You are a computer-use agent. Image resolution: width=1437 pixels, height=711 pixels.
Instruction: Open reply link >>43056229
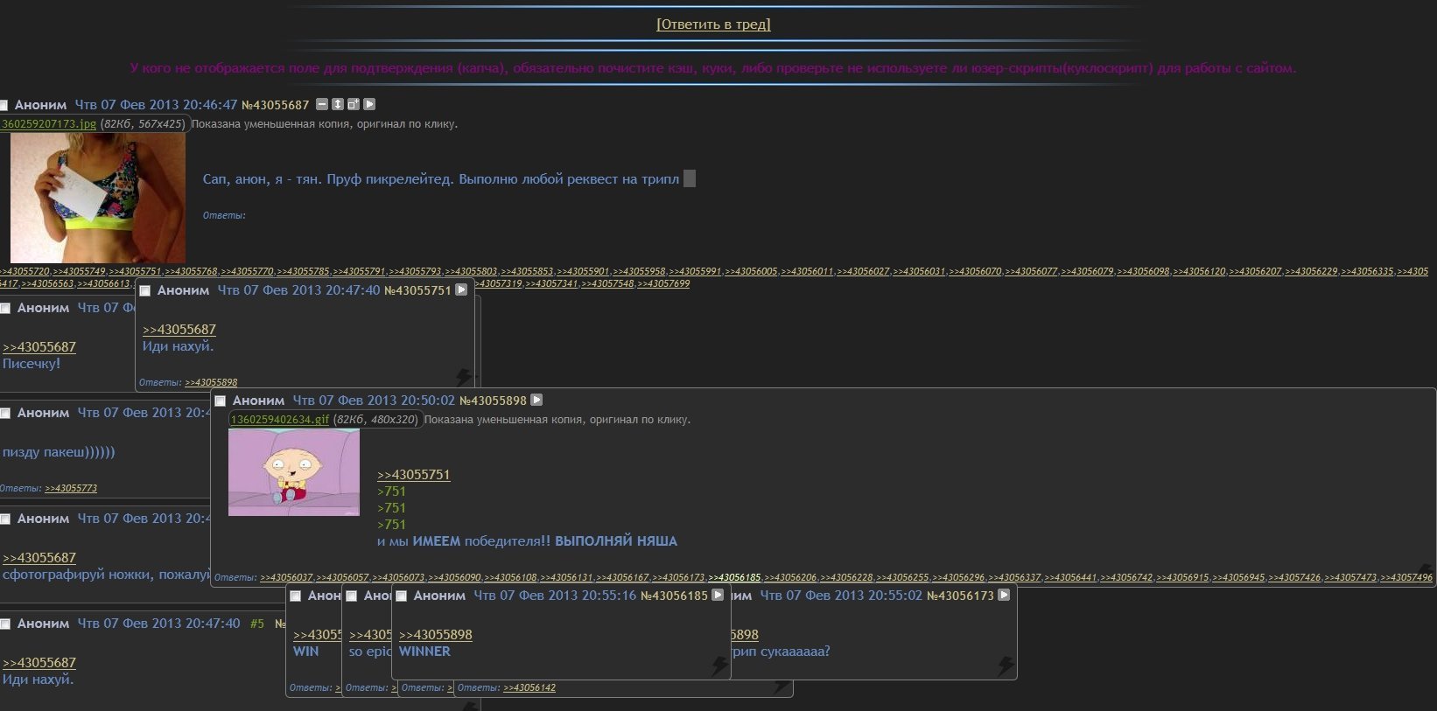pos(1311,272)
